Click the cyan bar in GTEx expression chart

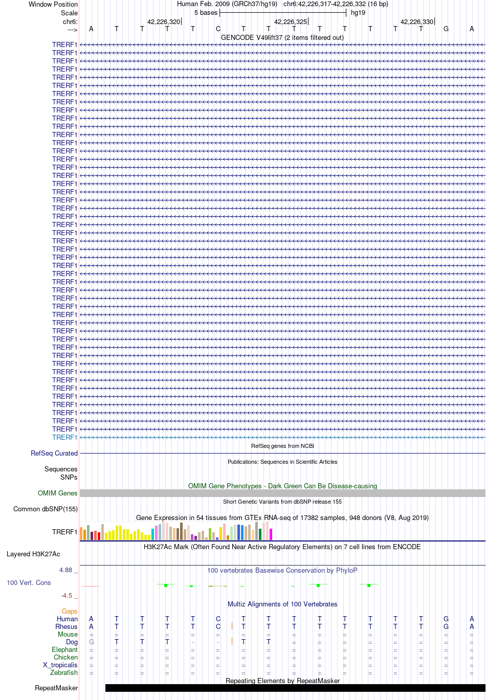(x=152, y=534)
